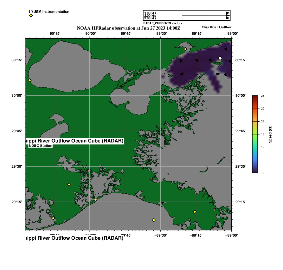This screenshot has width=283, height=270.
Task: Click the offshore yellow diamond in southern gray water
Action: 154,220
